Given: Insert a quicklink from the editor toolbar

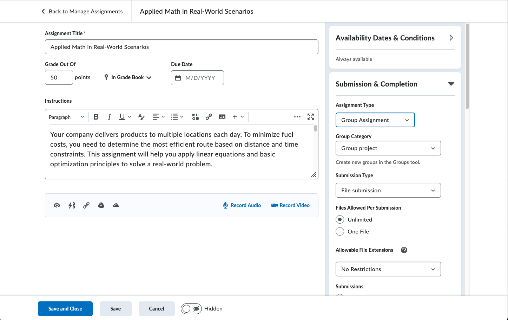Looking at the screenshot, I should pyautogui.click(x=209, y=117).
